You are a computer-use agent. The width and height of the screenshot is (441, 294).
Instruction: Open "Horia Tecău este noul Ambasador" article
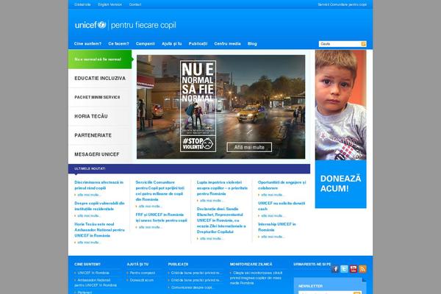coord(99,230)
